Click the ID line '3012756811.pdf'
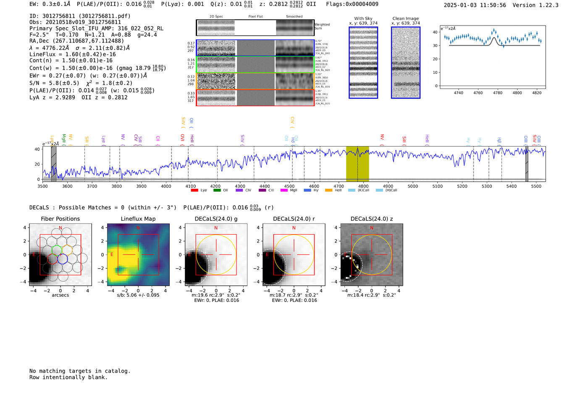Viewport: 588px width, 400px height. [80, 16]
